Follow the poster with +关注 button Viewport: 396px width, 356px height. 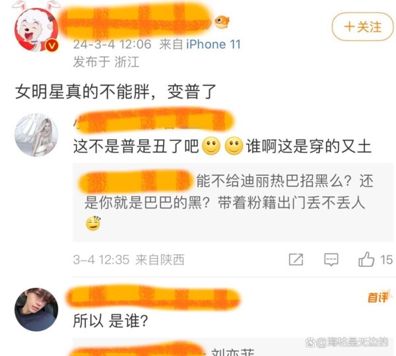[362, 26]
